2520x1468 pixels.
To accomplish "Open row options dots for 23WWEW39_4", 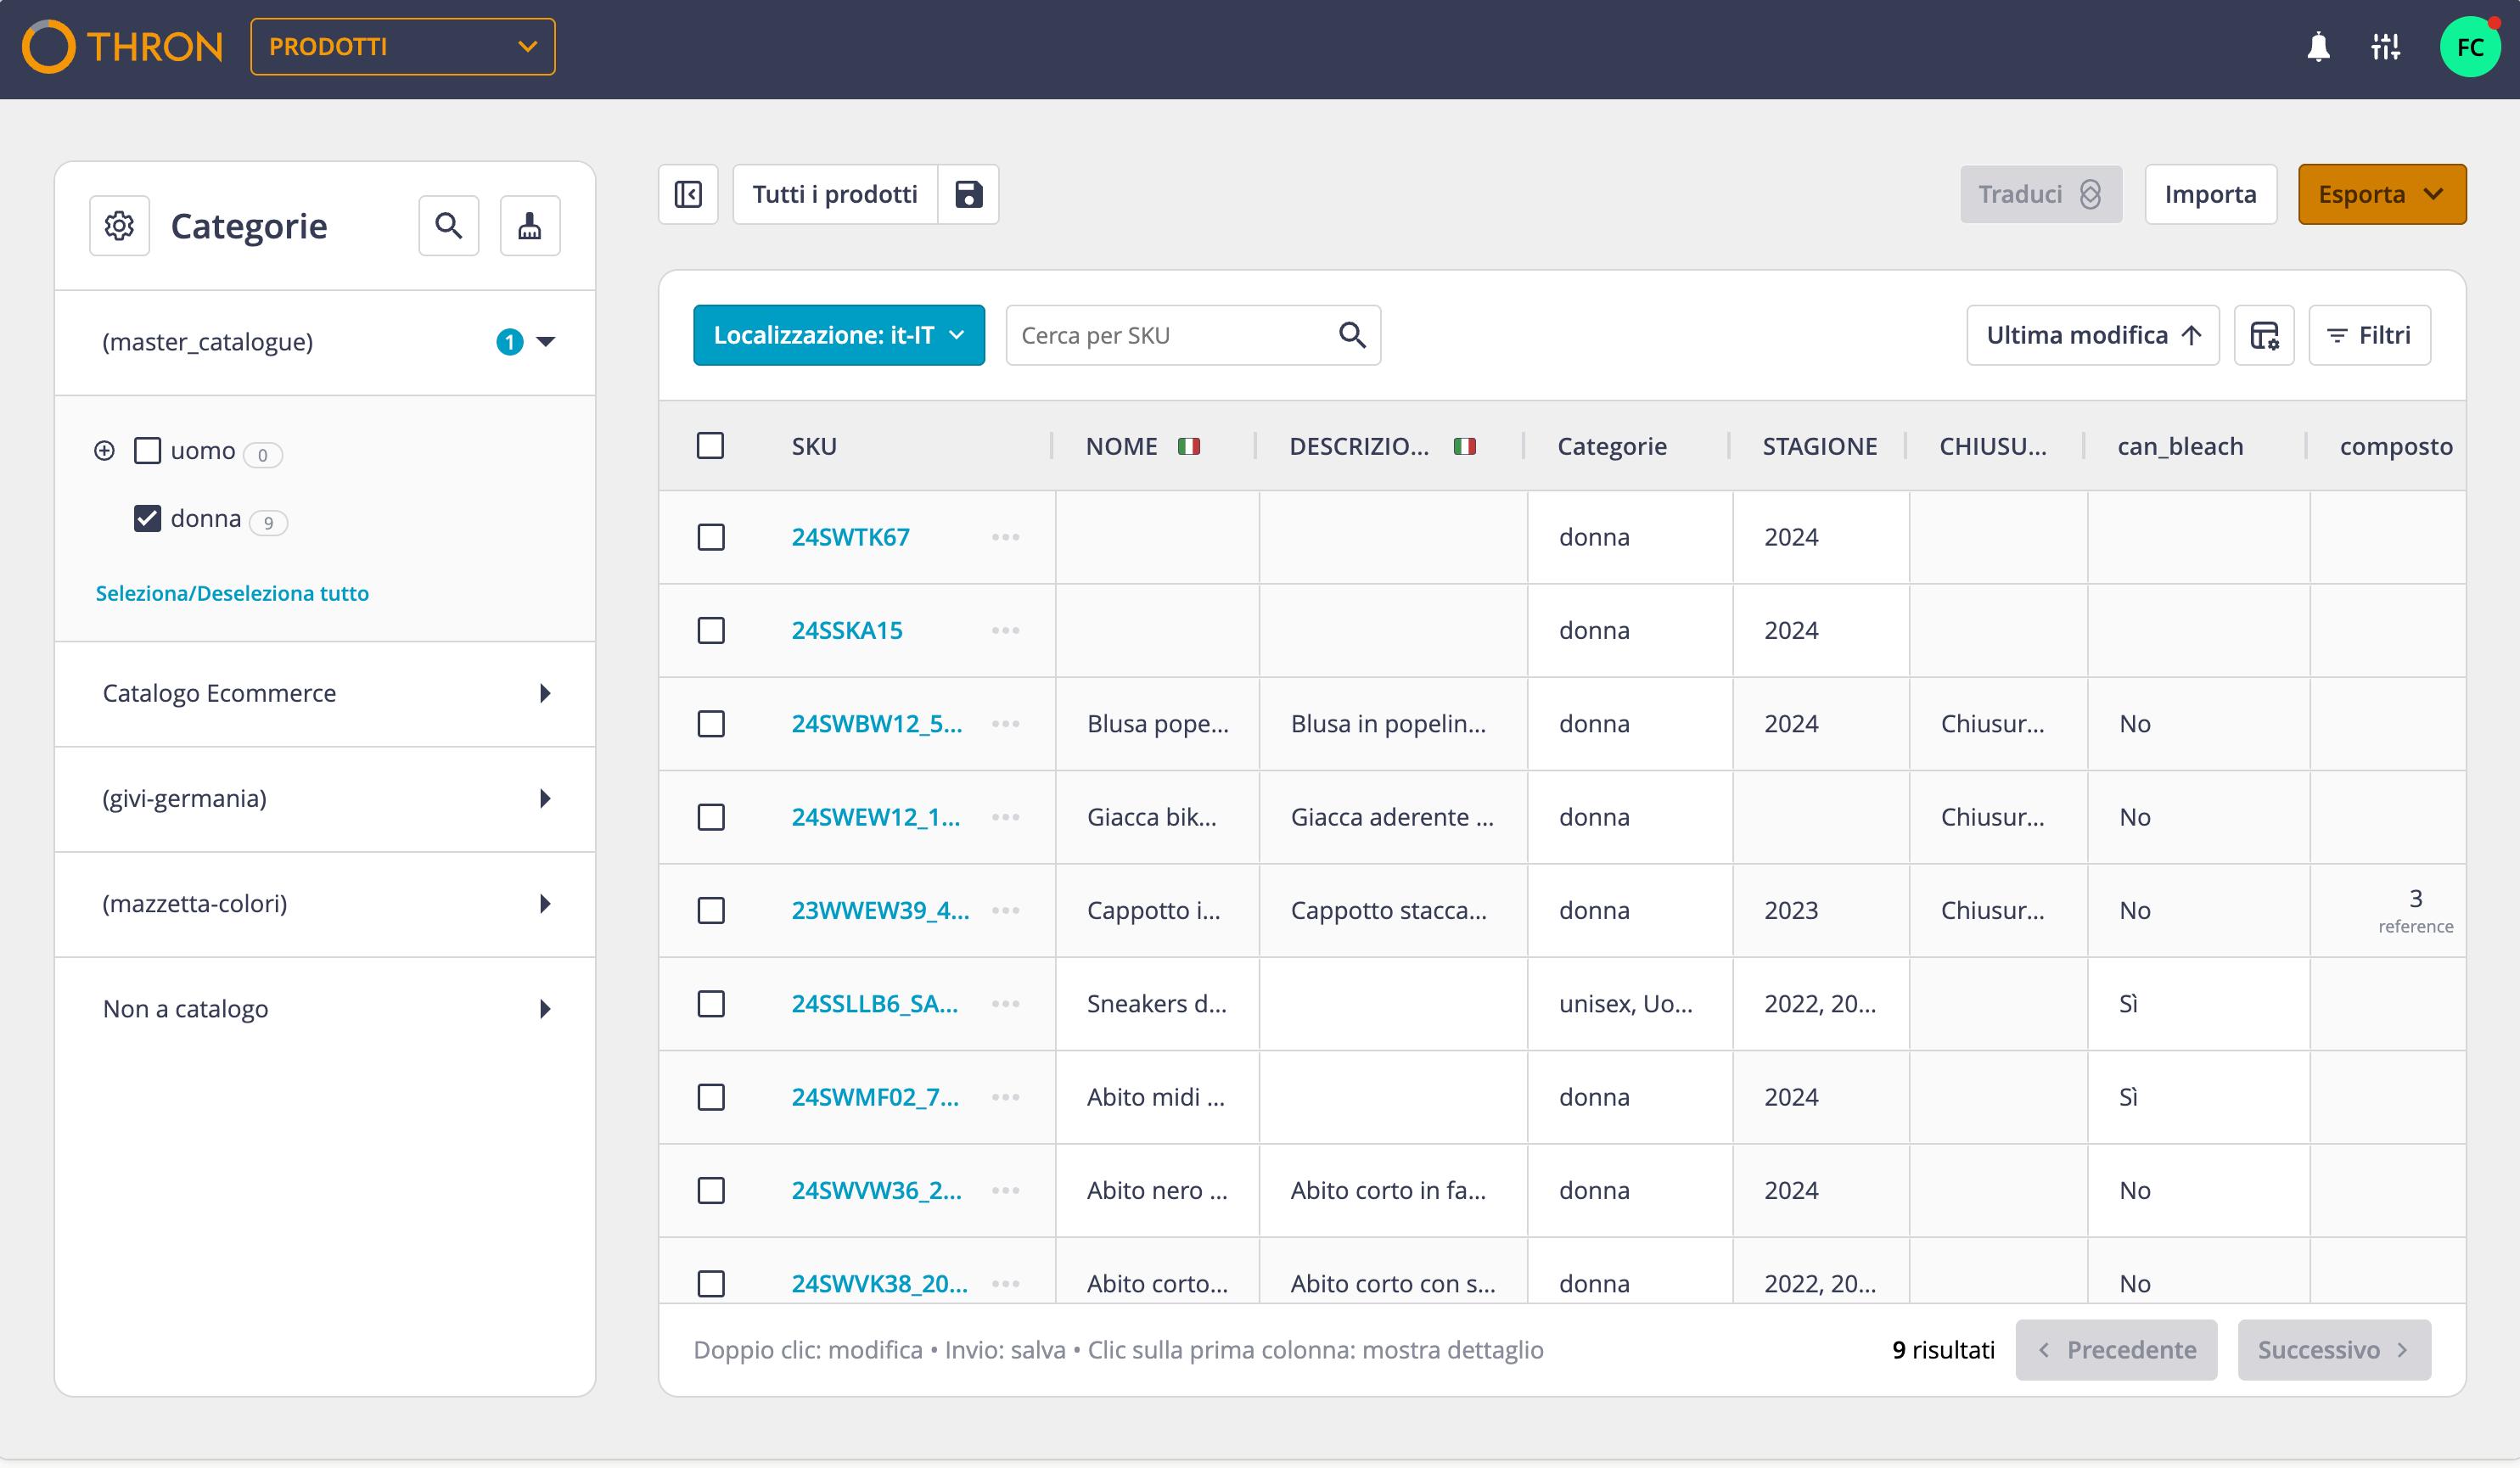I will point(1005,910).
